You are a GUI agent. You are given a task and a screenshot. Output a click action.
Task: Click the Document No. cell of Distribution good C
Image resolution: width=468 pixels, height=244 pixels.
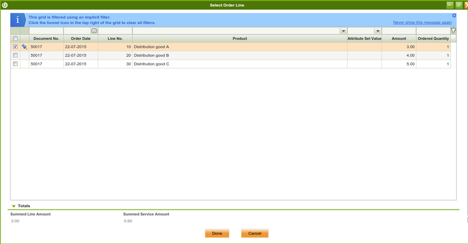pos(46,64)
